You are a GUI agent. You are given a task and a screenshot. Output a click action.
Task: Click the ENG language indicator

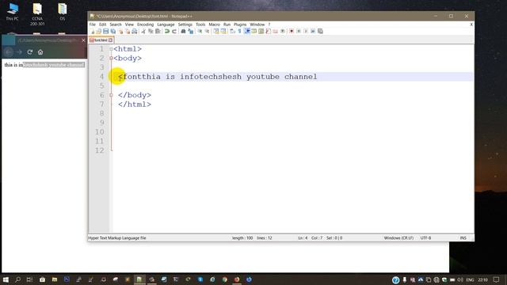point(470,279)
